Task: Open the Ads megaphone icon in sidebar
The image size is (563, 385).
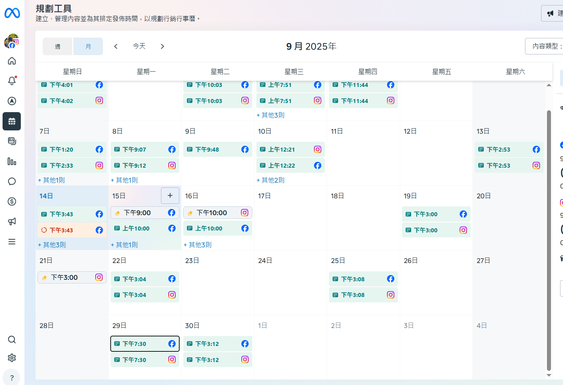Action: pyautogui.click(x=12, y=221)
